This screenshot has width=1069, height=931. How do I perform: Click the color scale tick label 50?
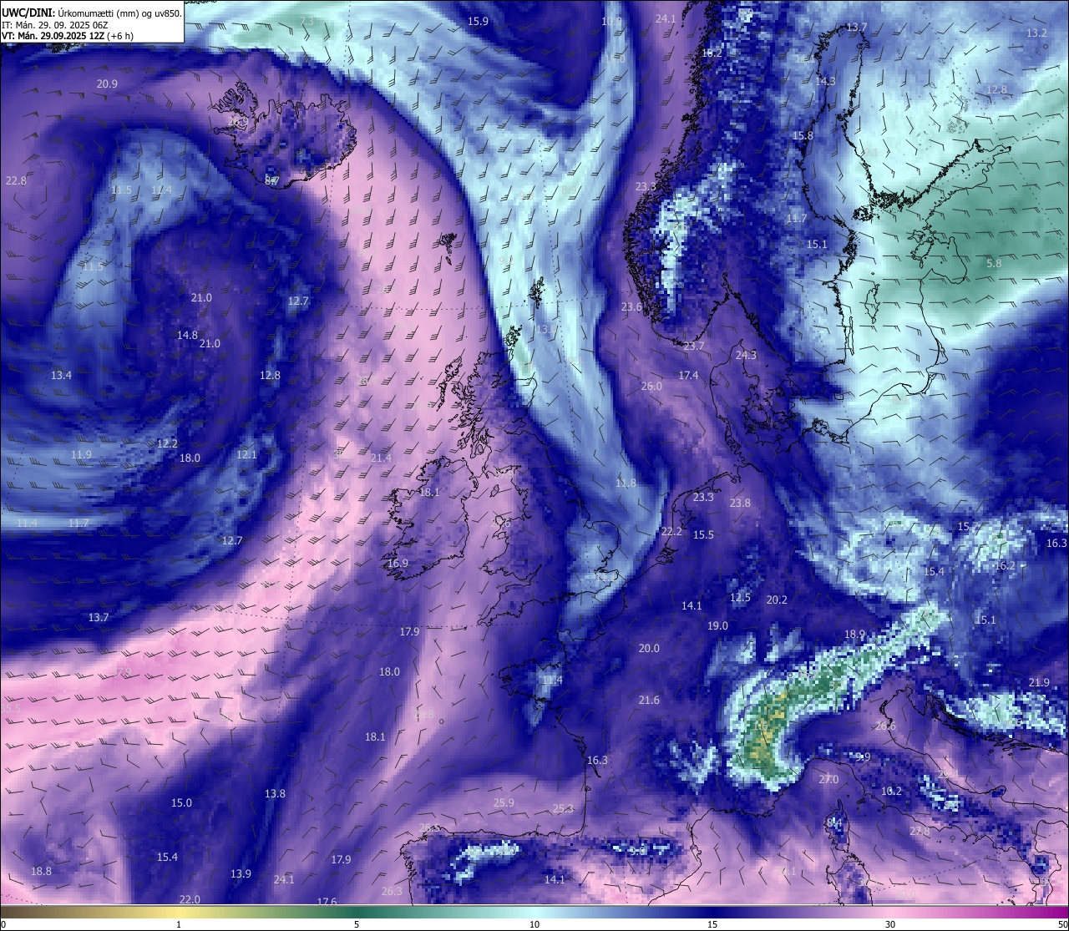click(x=1062, y=924)
